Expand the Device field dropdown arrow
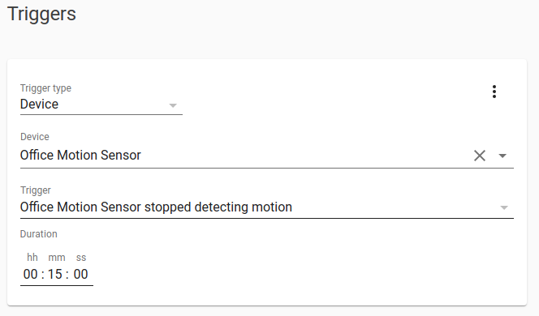The image size is (539, 316). (502, 156)
